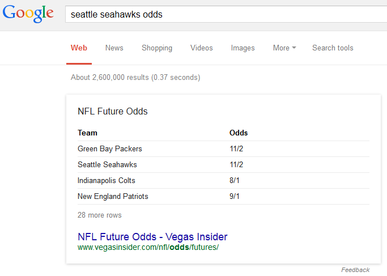The height and width of the screenshot is (276, 387).
Task: Click the Indianapolis Colts row
Action: pos(107,181)
